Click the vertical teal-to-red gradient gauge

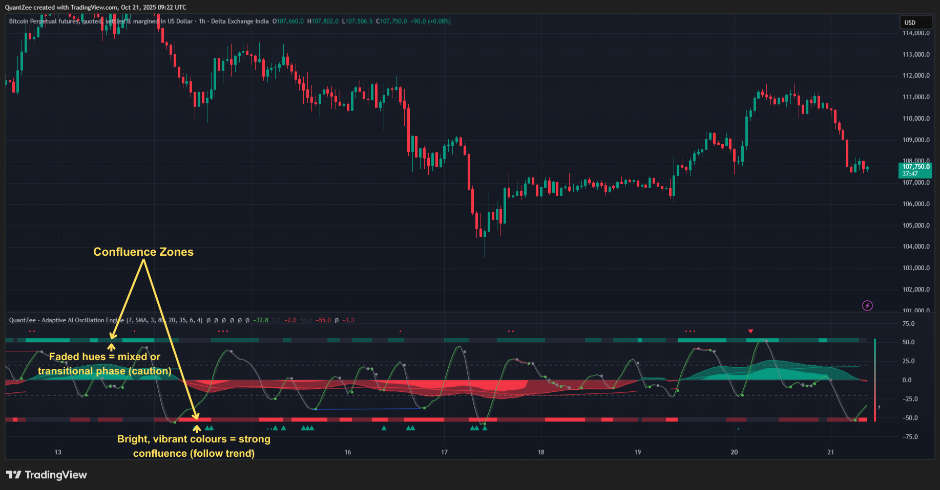click(x=875, y=380)
